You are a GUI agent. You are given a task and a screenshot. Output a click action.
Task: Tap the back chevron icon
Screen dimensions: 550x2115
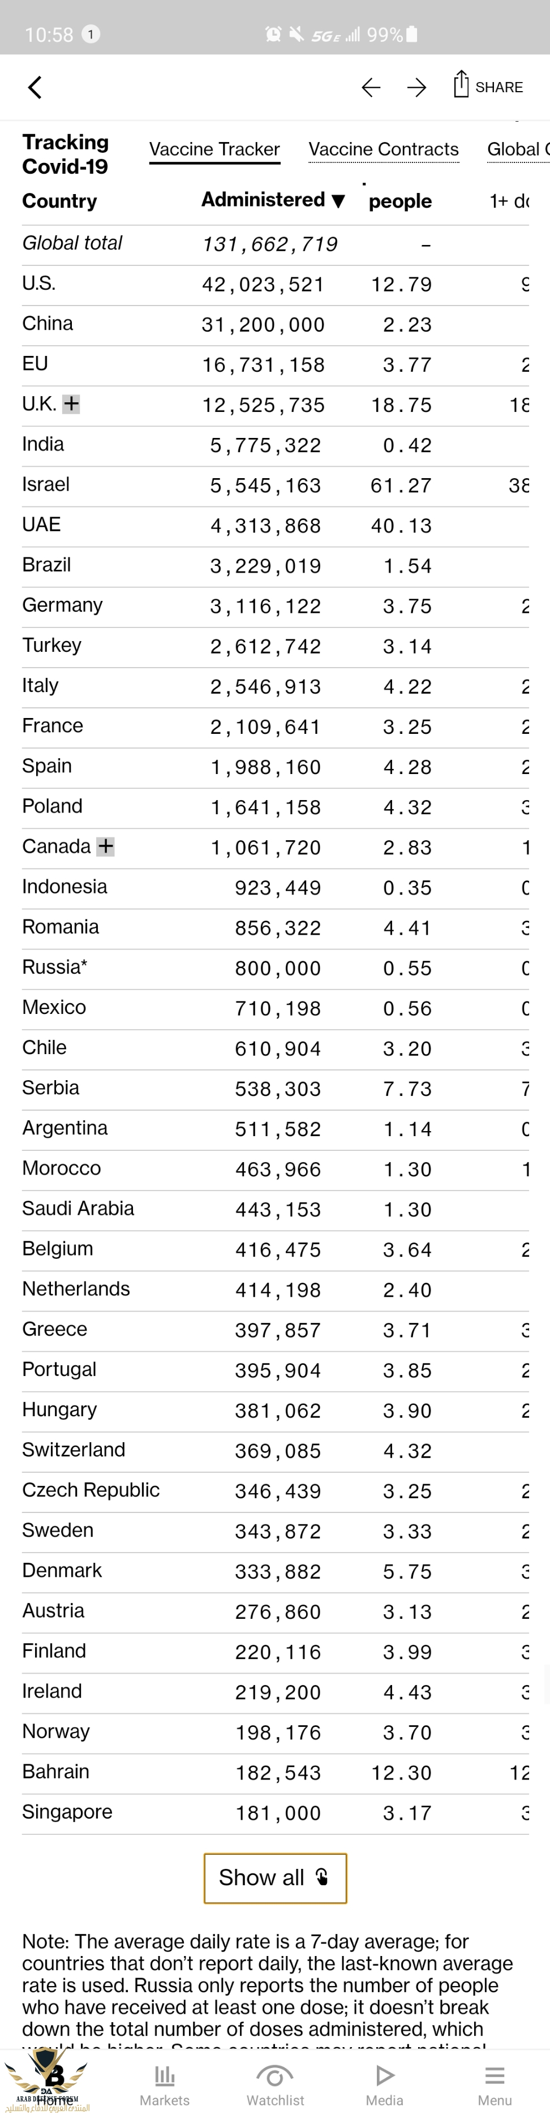pos(35,87)
